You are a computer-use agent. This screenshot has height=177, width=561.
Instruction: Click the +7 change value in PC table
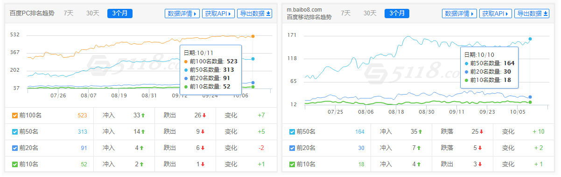261,116
